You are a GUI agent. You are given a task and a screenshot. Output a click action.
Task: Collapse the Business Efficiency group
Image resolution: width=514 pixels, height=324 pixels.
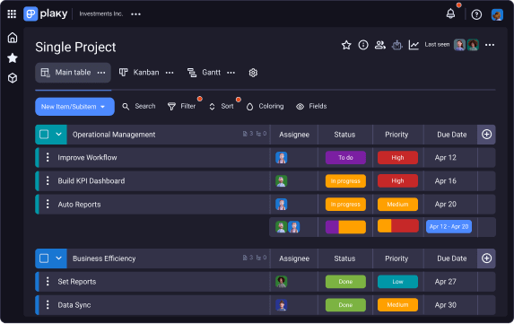coord(58,258)
